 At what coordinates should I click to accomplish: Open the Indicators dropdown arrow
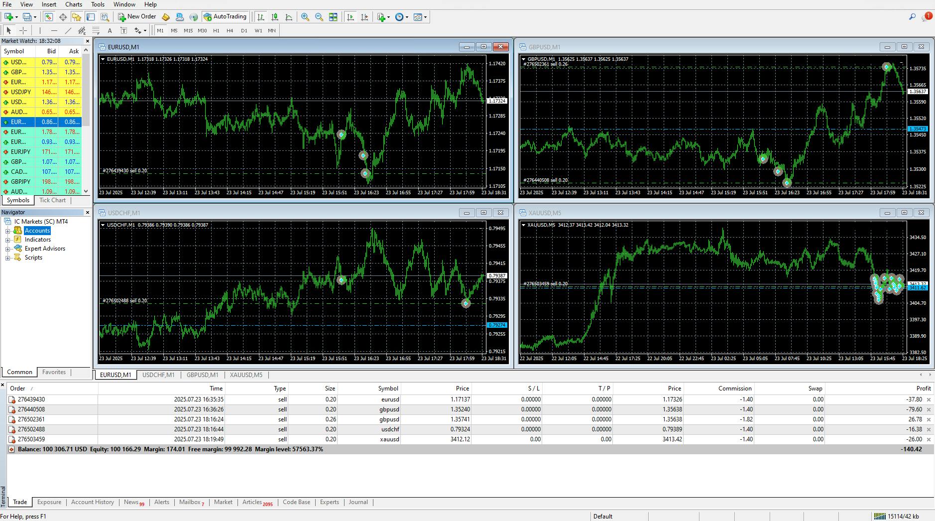tap(389, 17)
